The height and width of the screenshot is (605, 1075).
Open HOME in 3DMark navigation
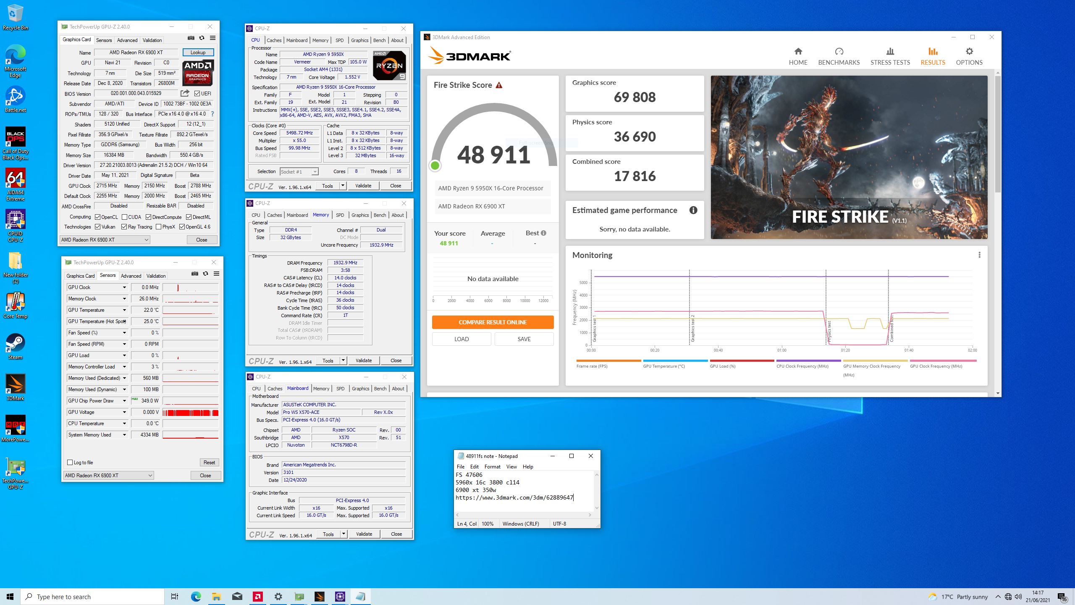coord(798,57)
